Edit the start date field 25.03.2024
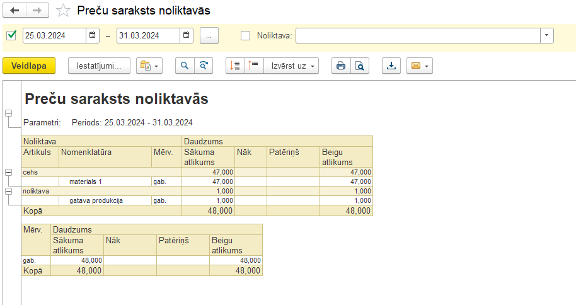This screenshot has width=576, height=305. point(54,36)
